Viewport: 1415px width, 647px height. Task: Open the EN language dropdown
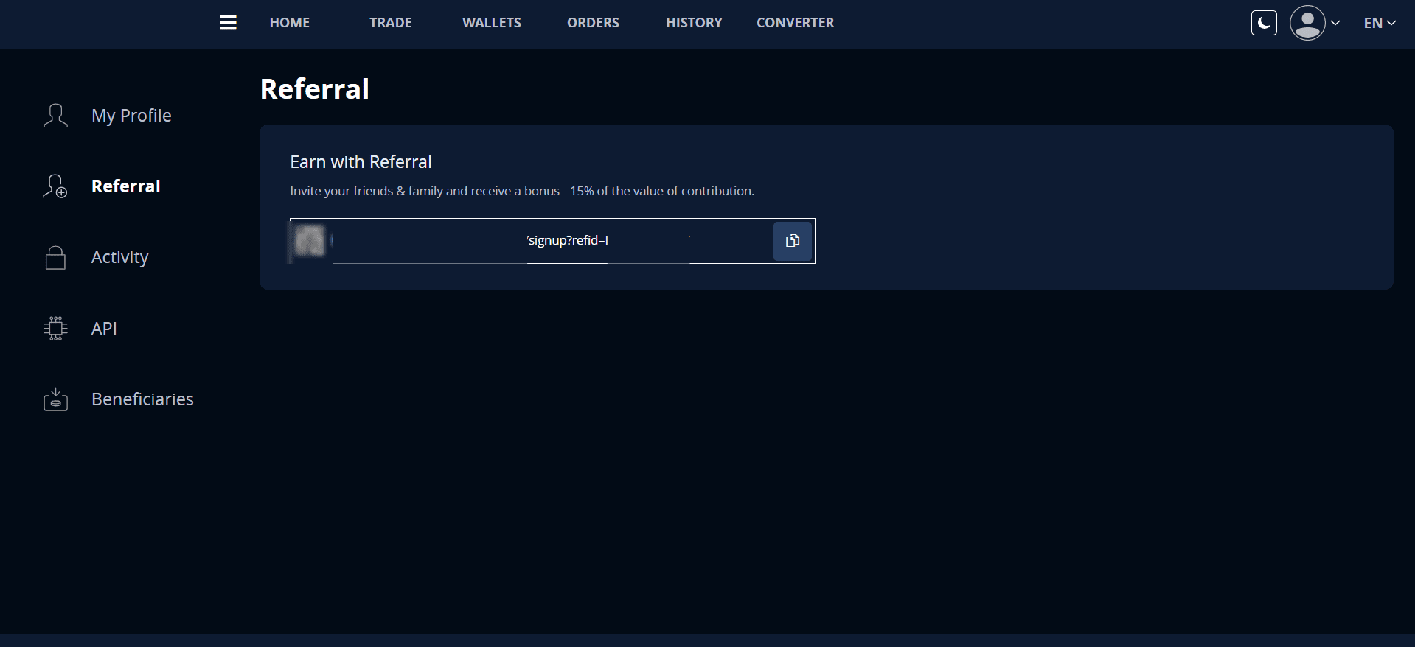tap(1379, 23)
